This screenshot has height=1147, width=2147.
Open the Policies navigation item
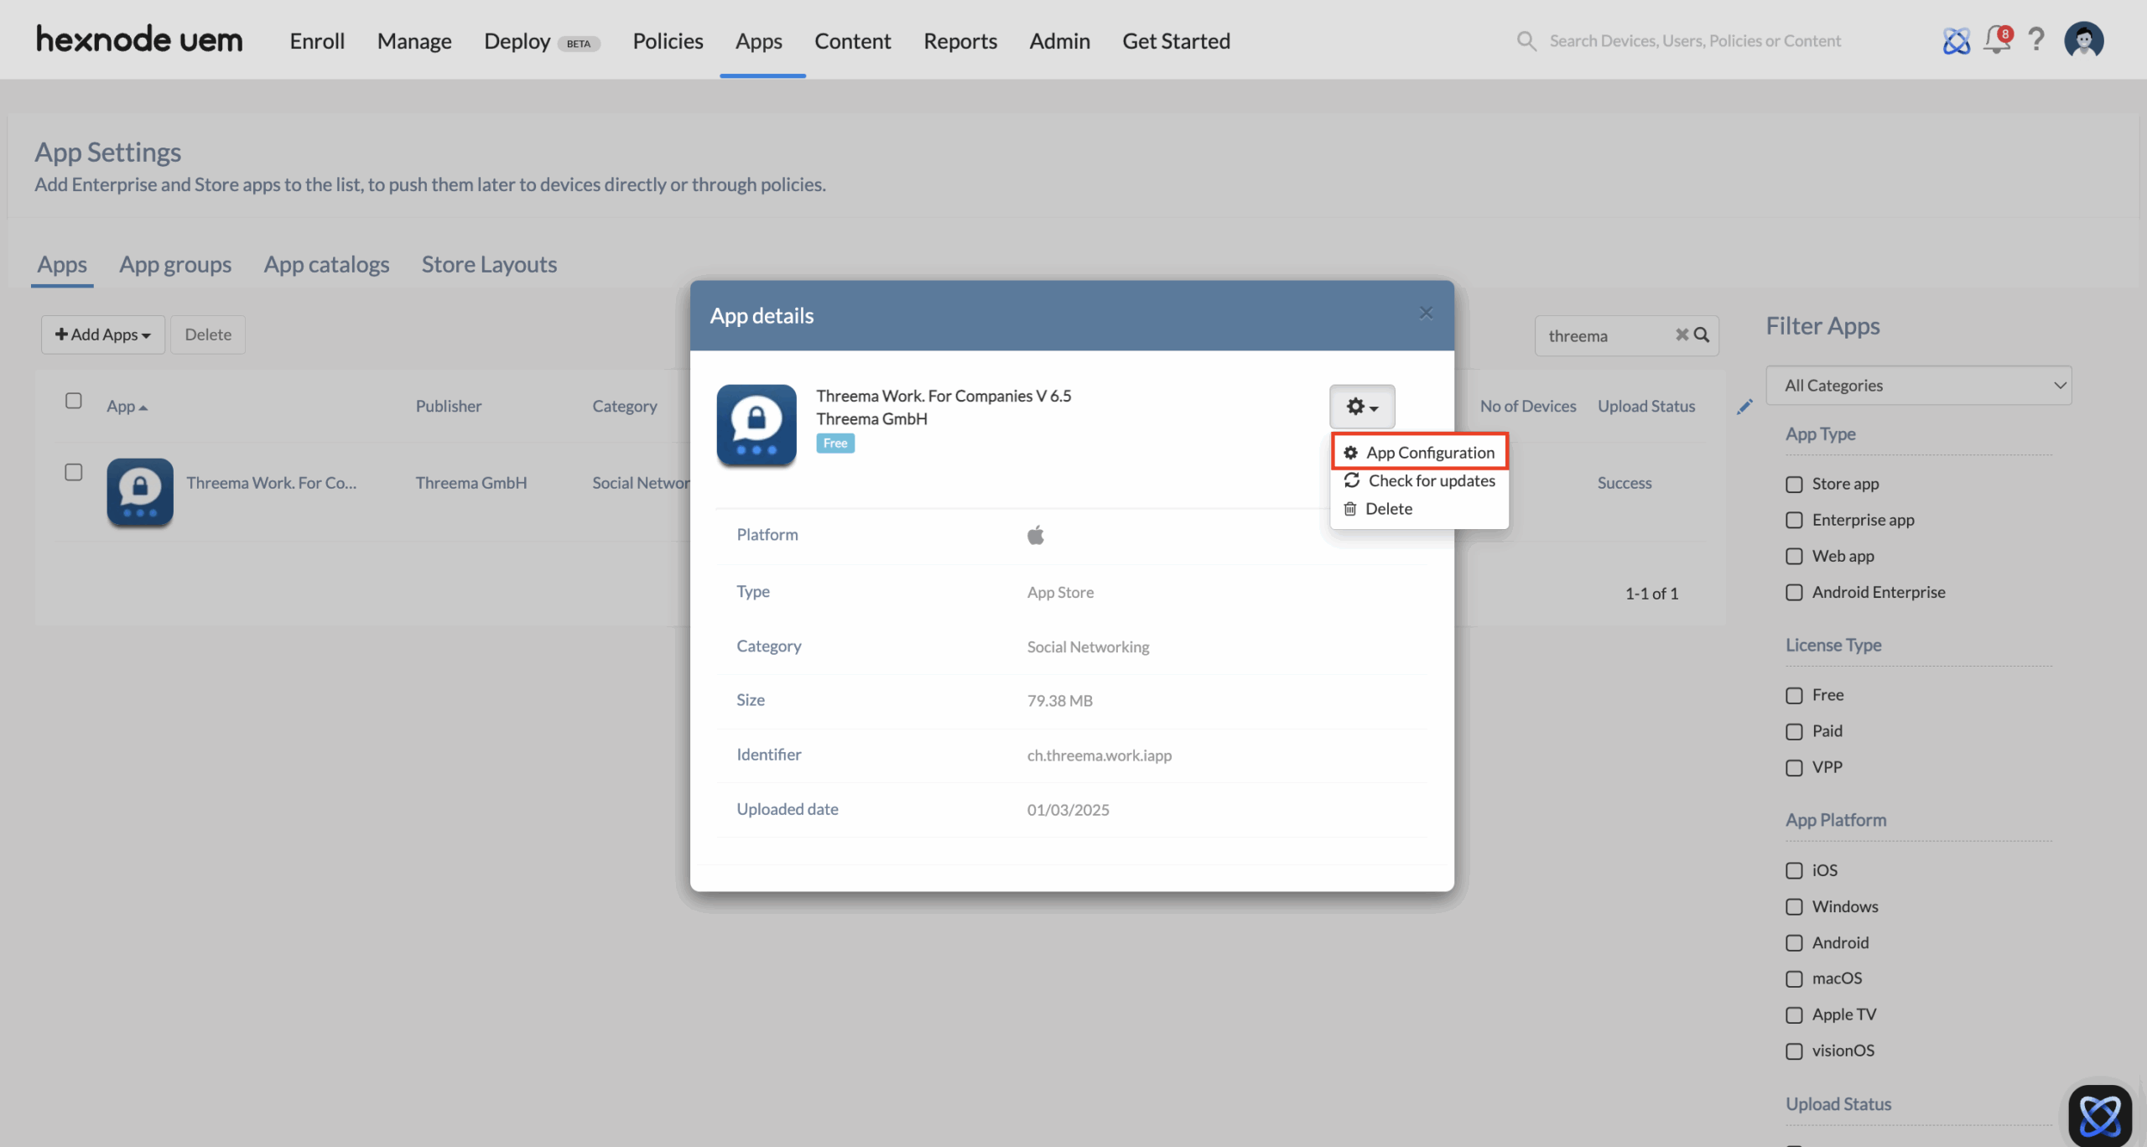point(668,40)
